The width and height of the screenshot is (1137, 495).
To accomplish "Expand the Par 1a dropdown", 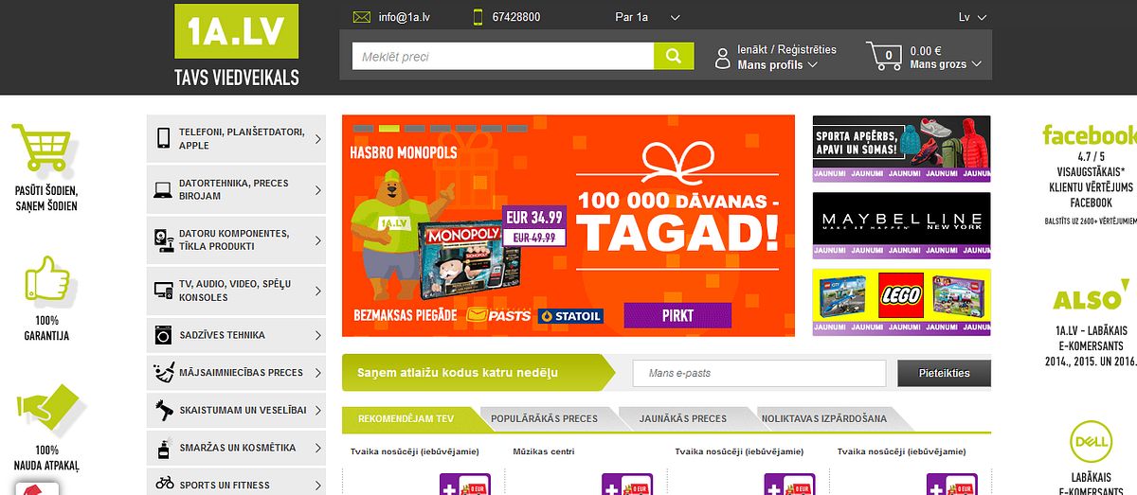I will [x=648, y=17].
